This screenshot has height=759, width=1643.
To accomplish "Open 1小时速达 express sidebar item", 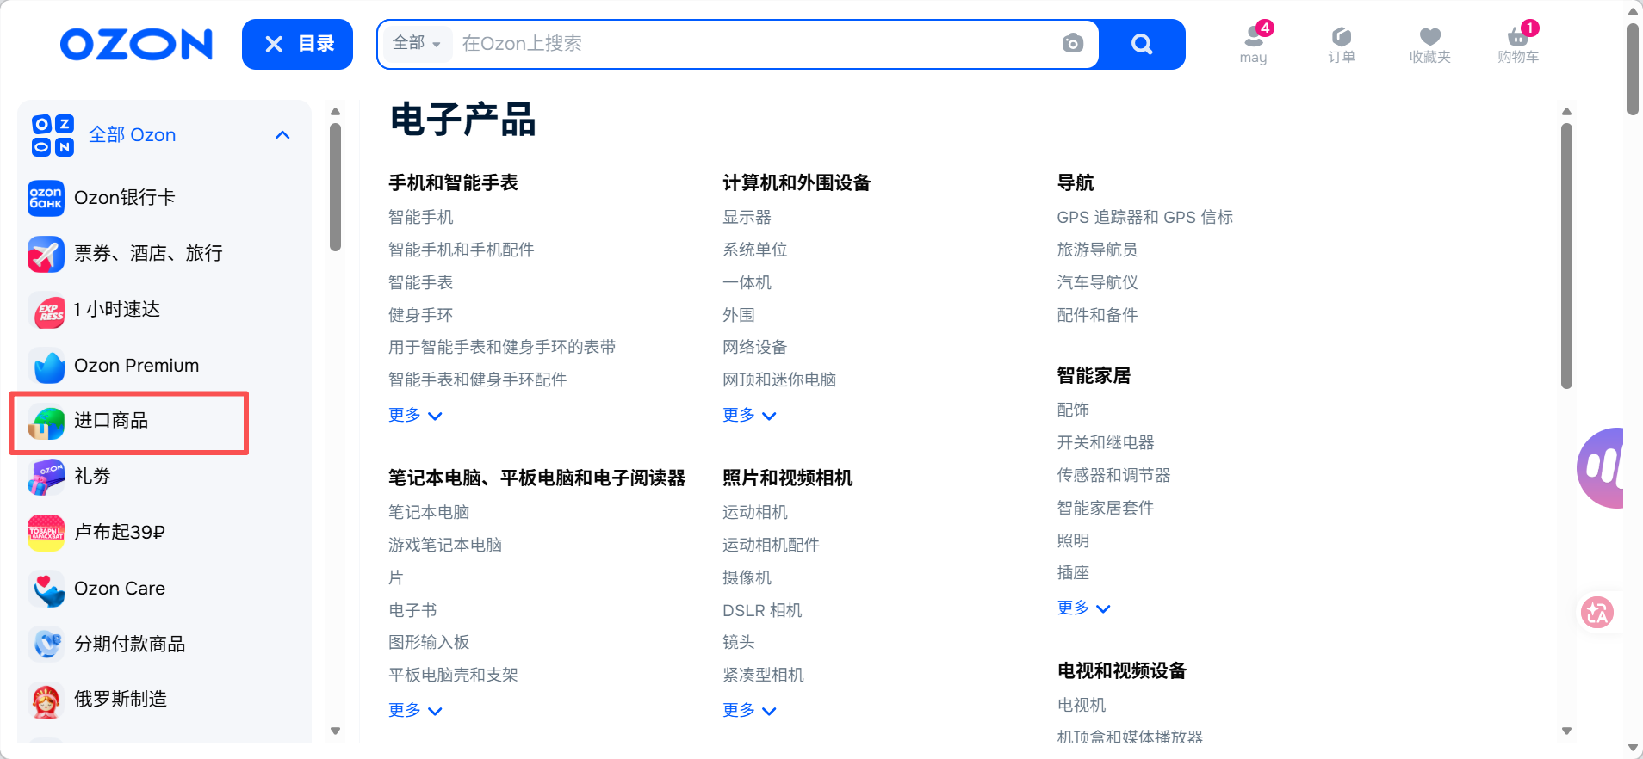I will click(x=116, y=310).
